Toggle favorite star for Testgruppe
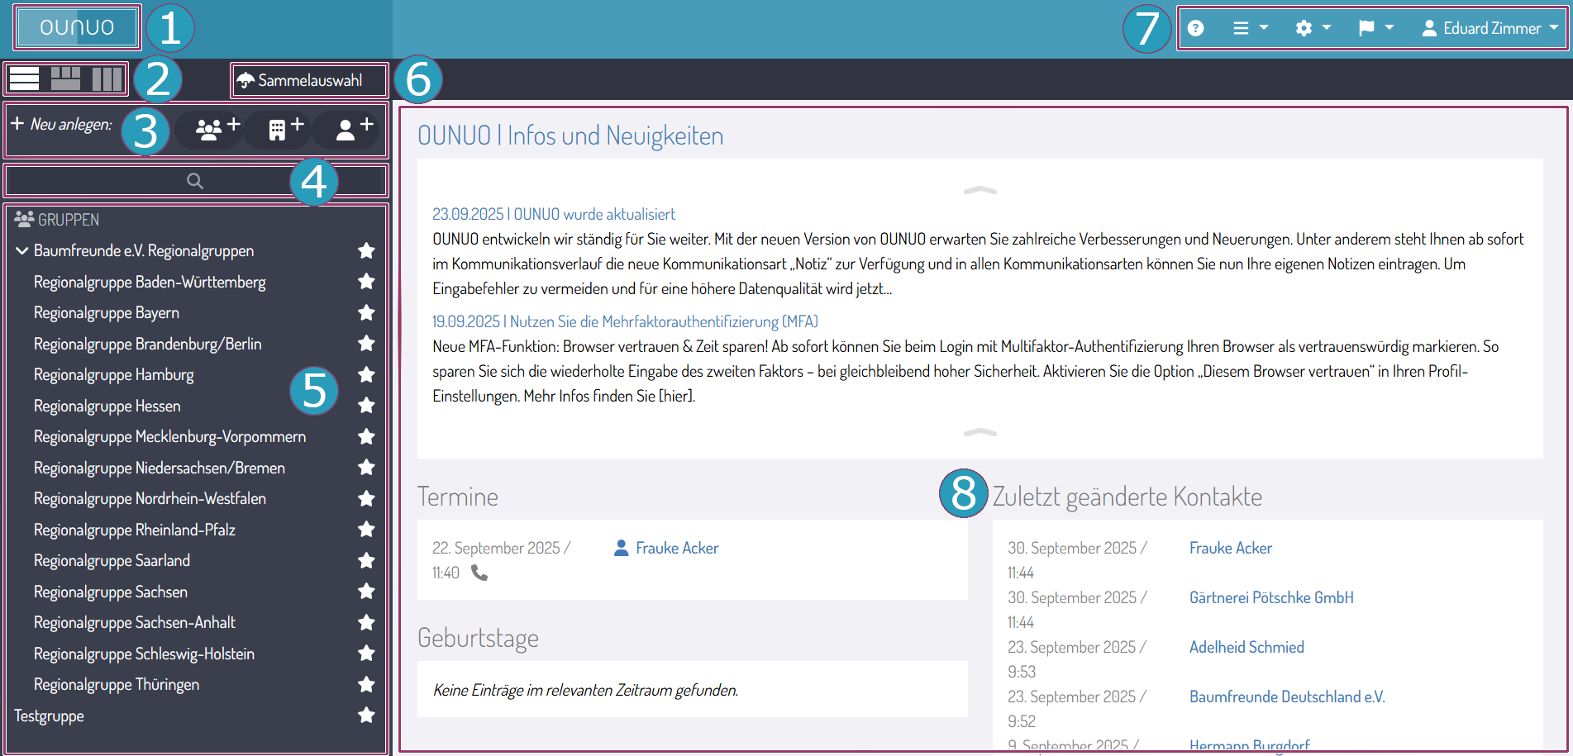 pos(366,716)
